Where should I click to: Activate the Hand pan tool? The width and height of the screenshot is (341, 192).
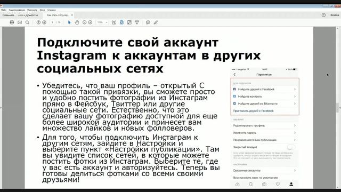(77, 22)
